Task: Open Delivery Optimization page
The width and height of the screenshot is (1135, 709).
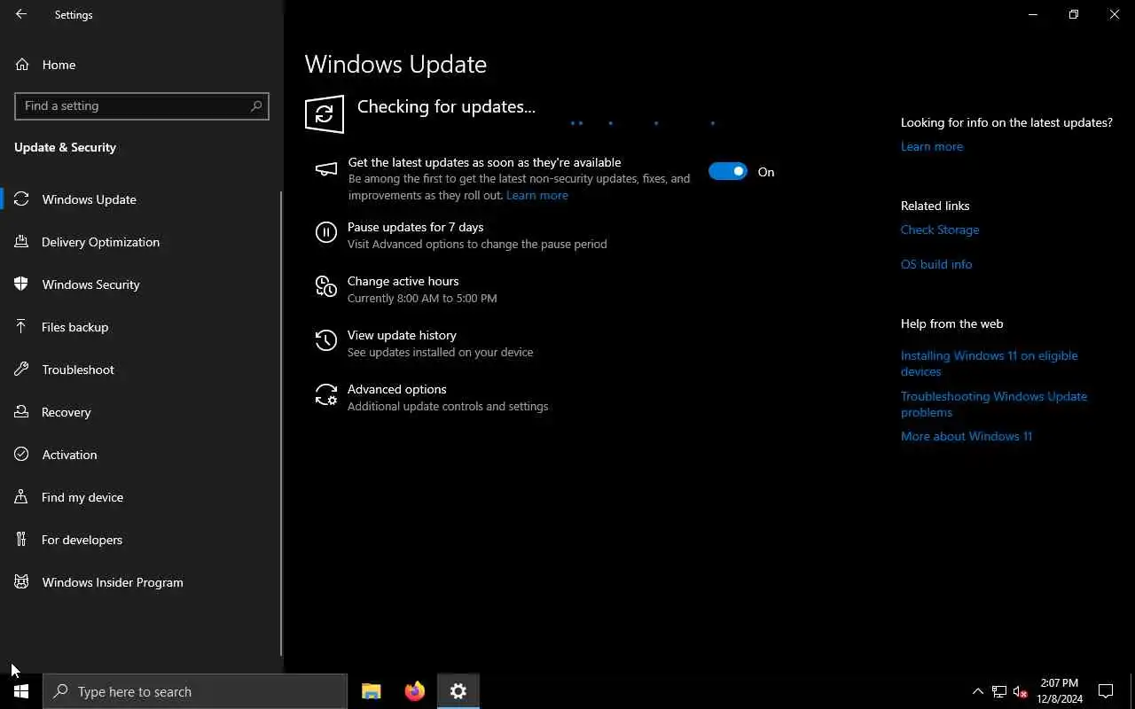Action: [142, 242]
